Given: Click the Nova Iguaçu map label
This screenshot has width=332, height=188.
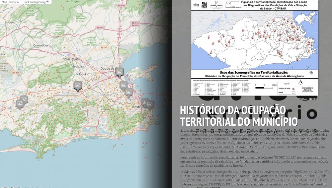Looking at the screenshot, I should 71,59.
